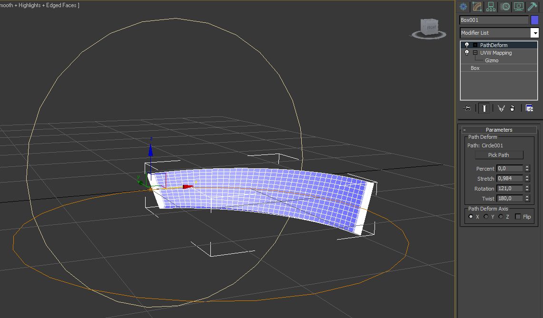Select the Y path deform axis
Image resolution: width=543 pixels, height=318 pixels.
pyautogui.click(x=486, y=217)
